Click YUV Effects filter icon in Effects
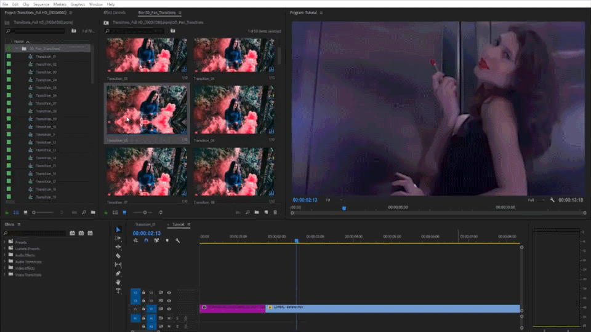The width and height of the screenshot is (591, 332). (90, 234)
